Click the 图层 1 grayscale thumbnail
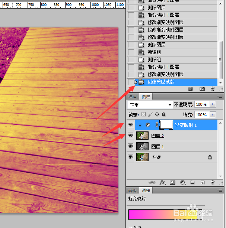This screenshot has height=228, width=226. [142, 146]
